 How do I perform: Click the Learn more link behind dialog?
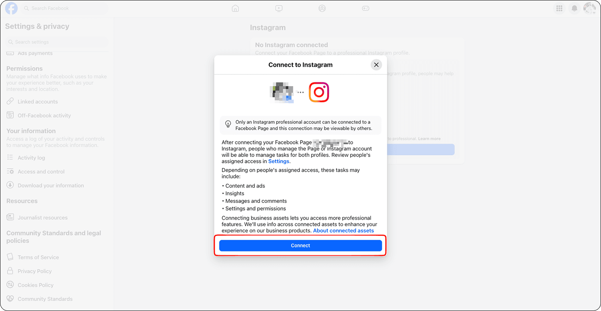coord(429,139)
